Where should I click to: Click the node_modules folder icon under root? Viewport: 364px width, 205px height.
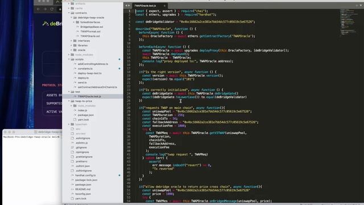tap(72, 55)
